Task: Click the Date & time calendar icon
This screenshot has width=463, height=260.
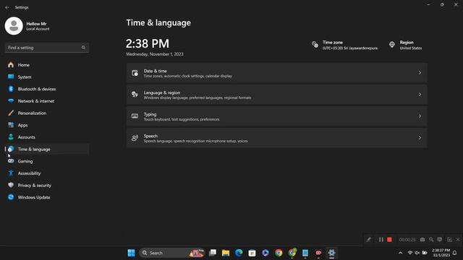Action: point(135,73)
